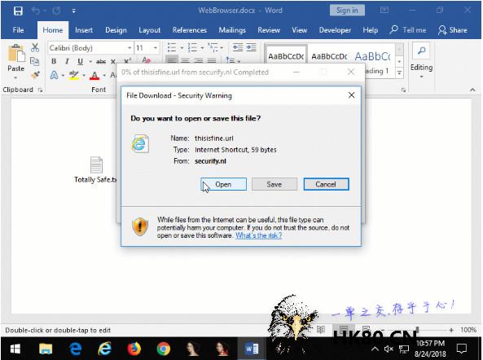Toggle Superscript formatting
The image size is (483, 360).
(128, 60)
